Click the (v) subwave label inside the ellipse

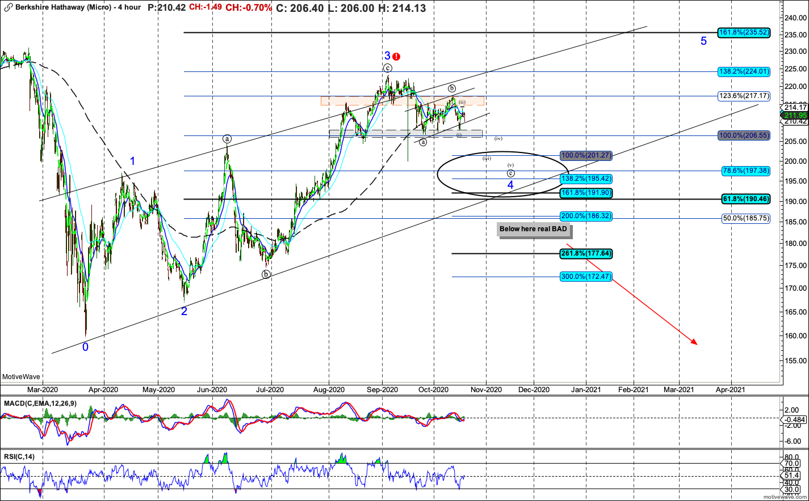510,164
